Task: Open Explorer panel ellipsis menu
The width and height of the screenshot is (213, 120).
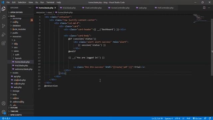Action: coord(30,8)
